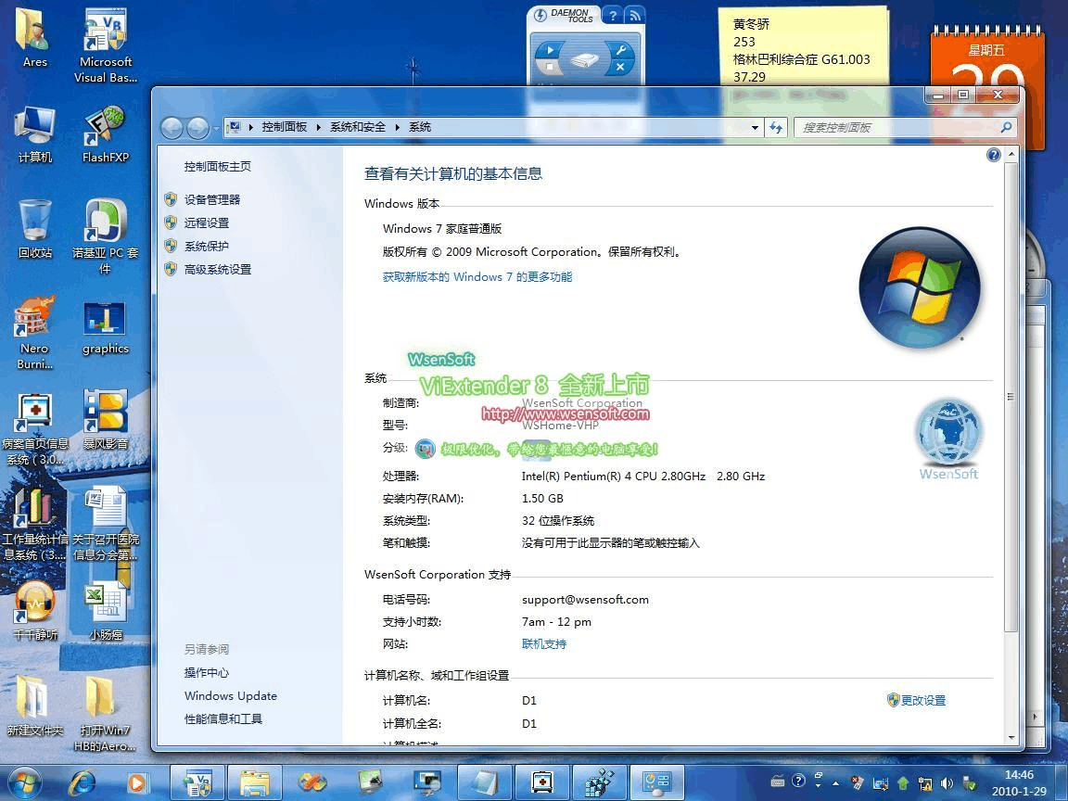Switch to the Registry Editor taskbar button
Screen dimensions: 1068x801
600,782
